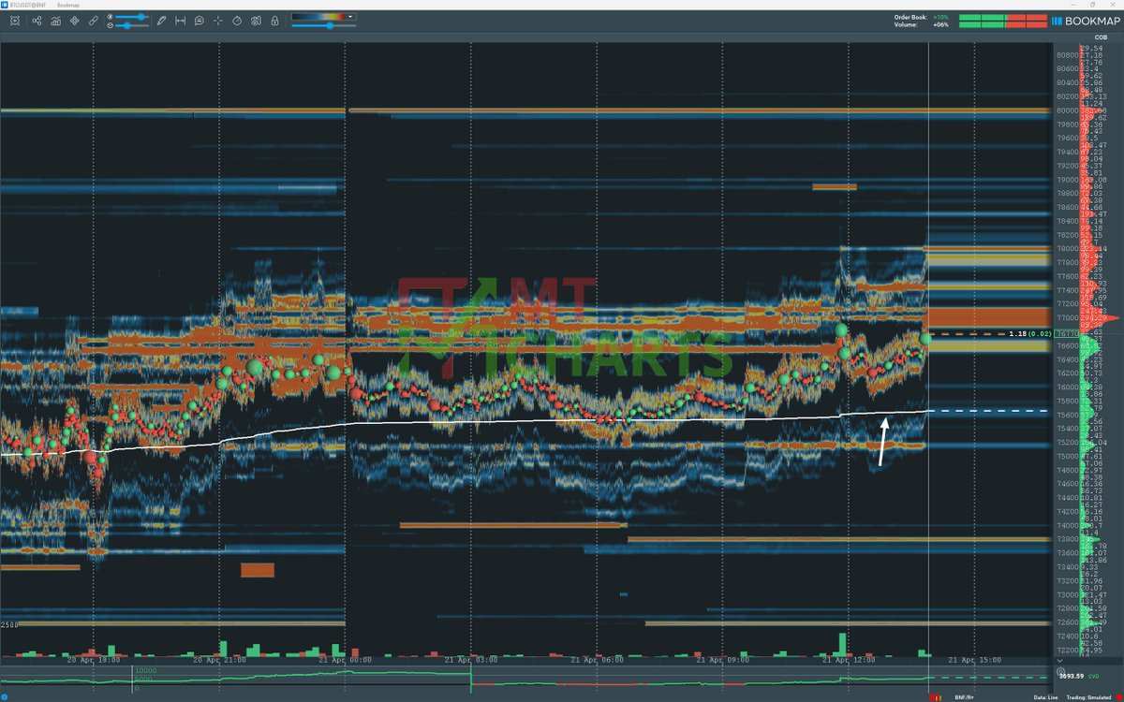Click the screenshot capture icon in toolbar
The height and width of the screenshot is (702, 1124).
tap(16, 20)
